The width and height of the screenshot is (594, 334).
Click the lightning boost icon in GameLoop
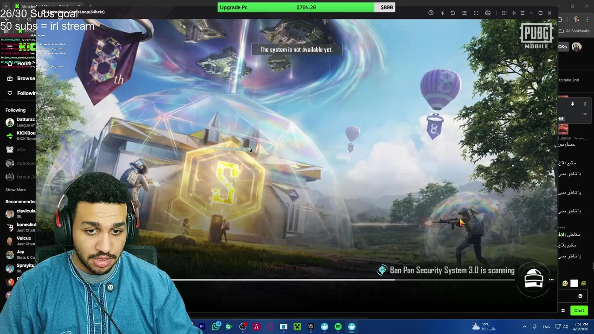pyautogui.click(x=442, y=13)
